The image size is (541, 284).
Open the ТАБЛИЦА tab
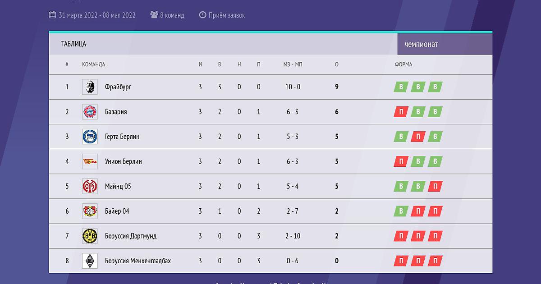[73, 44]
